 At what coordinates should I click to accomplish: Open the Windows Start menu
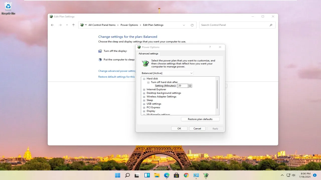118,175
